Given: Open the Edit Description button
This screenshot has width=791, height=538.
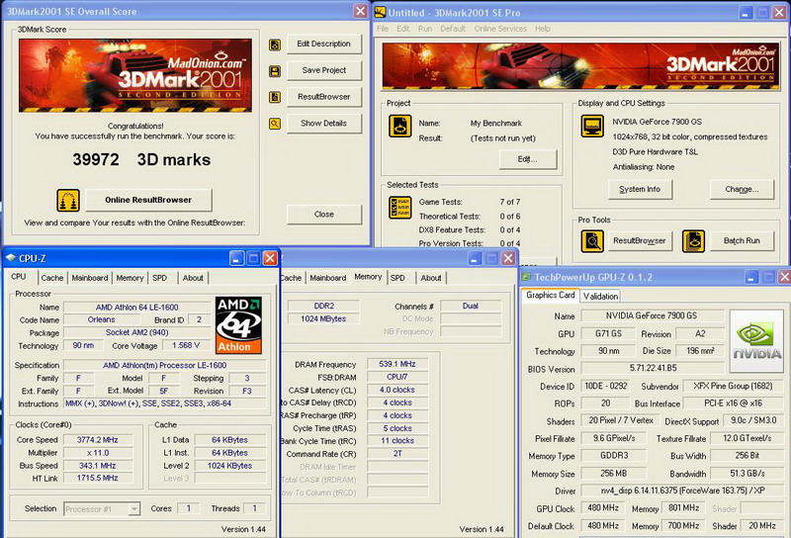Looking at the screenshot, I should click(x=324, y=44).
